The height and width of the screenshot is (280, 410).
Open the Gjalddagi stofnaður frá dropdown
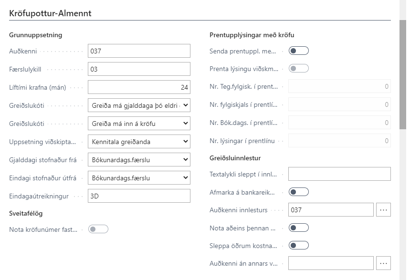point(139,160)
